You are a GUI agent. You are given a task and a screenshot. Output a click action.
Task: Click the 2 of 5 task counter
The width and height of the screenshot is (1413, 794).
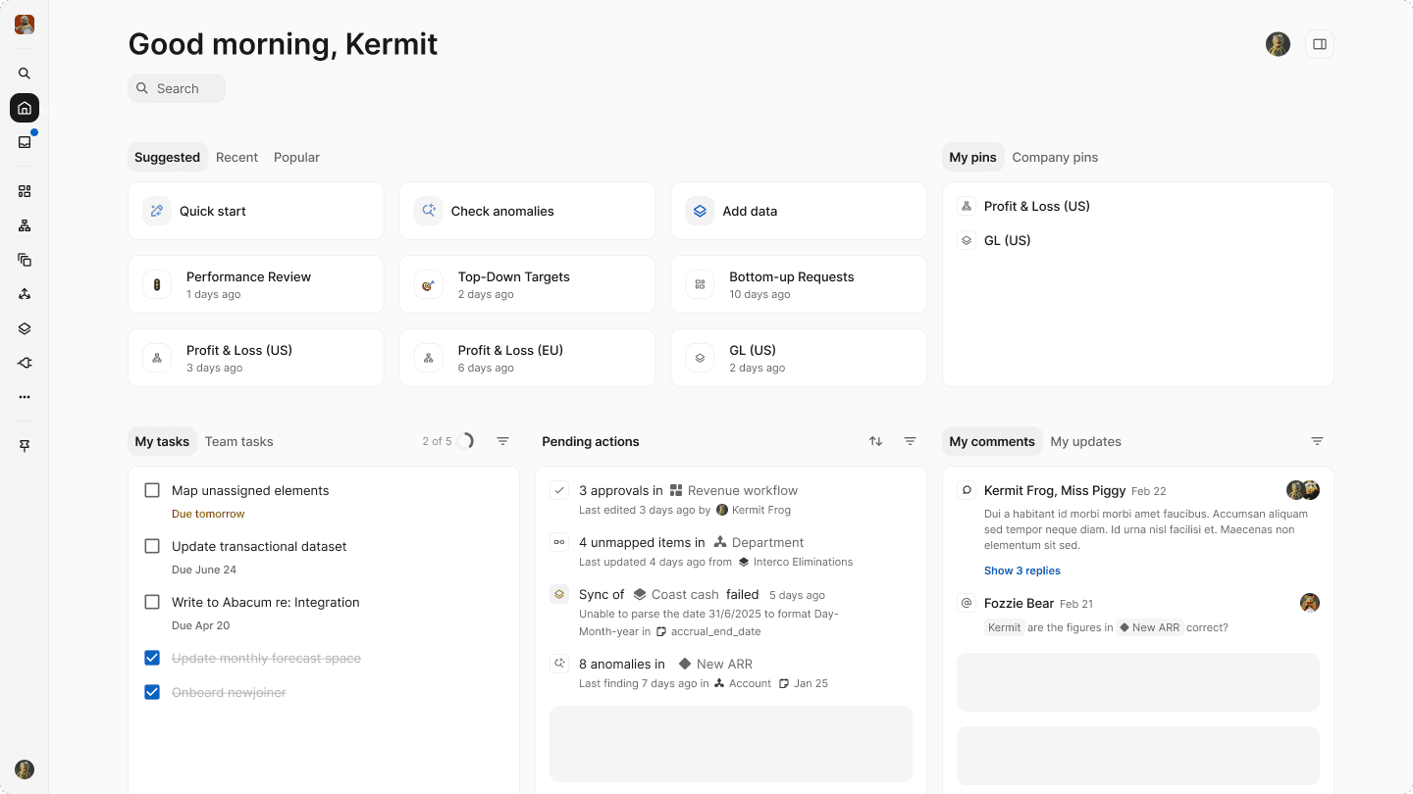coord(437,441)
